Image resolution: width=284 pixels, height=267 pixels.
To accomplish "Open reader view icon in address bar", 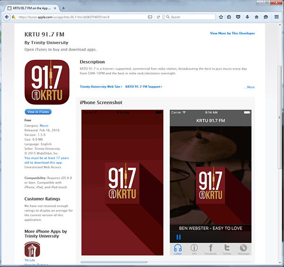I will [150, 17].
